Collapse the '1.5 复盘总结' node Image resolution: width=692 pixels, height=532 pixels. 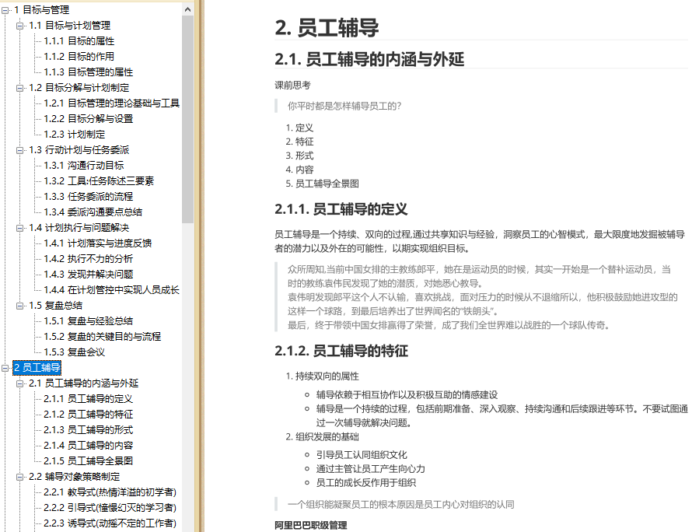click(x=19, y=306)
